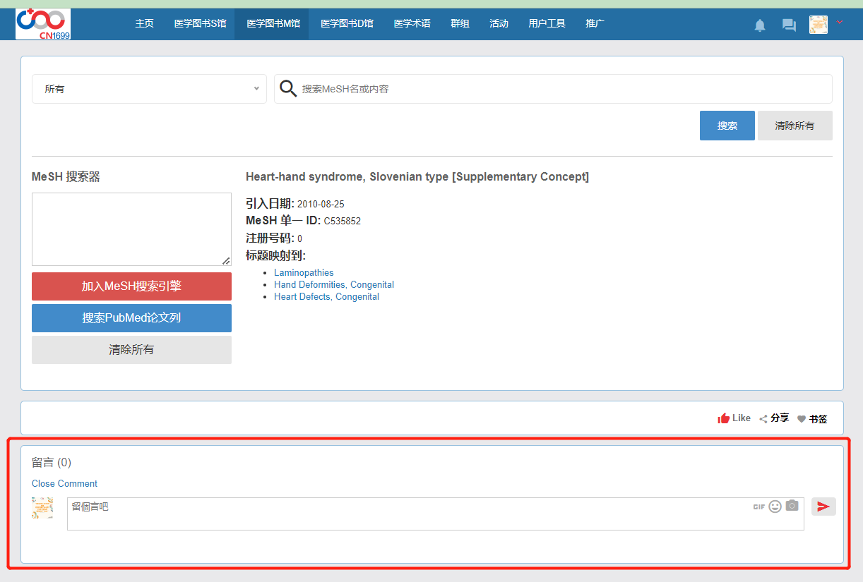Click the blue 搜索 button
The width and height of the screenshot is (863, 582).
point(727,126)
